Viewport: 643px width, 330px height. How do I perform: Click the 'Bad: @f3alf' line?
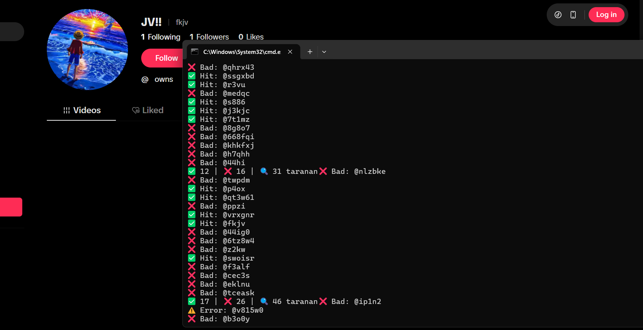(x=219, y=267)
